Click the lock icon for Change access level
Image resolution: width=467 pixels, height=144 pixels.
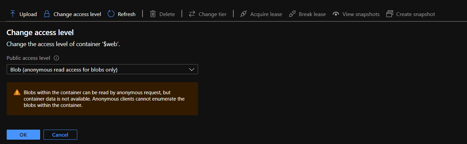[x=47, y=14]
